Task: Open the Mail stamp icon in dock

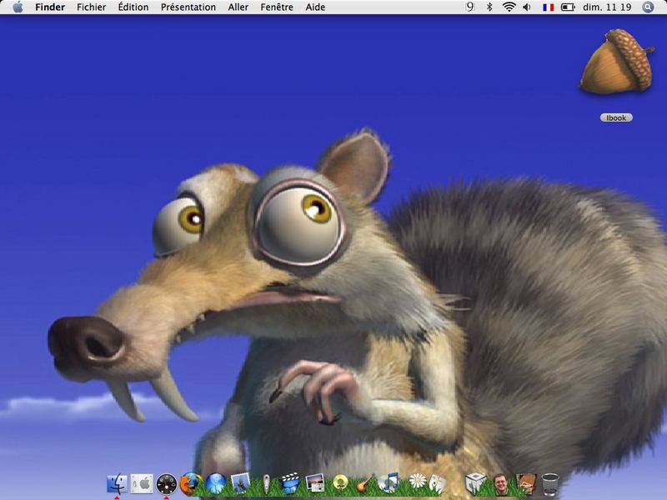Action: tap(241, 482)
